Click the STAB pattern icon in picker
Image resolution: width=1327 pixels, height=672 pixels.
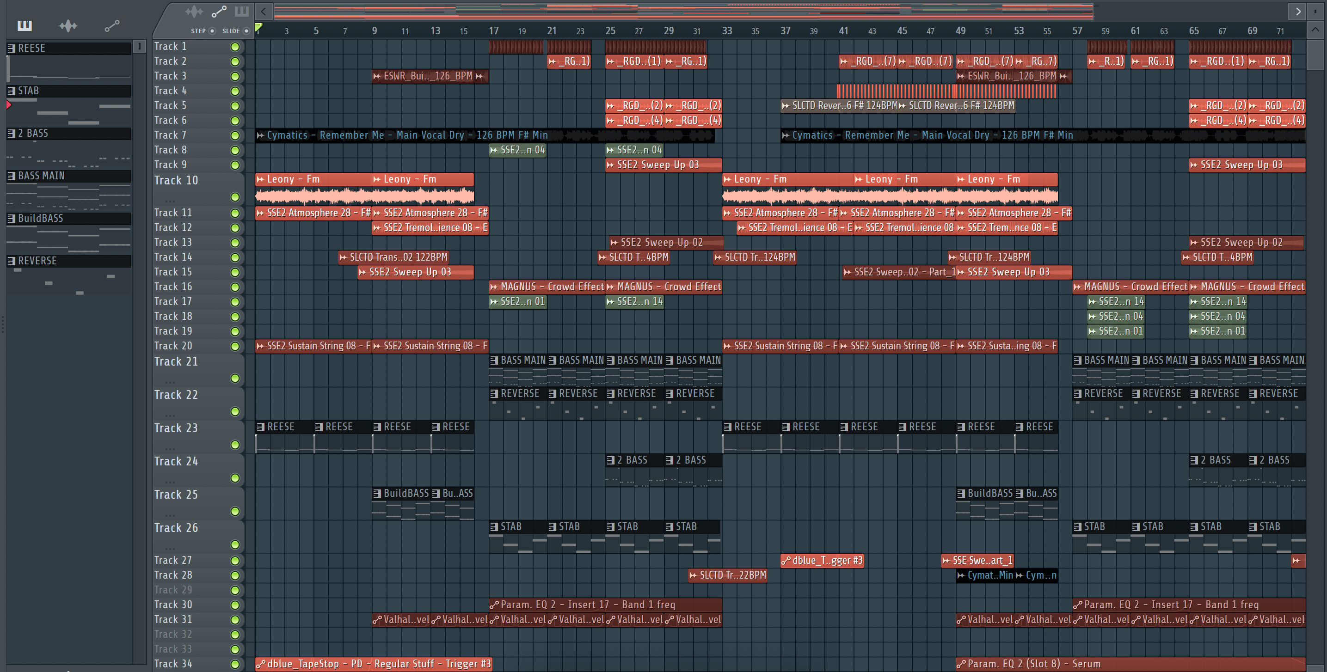click(x=12, y=91)
